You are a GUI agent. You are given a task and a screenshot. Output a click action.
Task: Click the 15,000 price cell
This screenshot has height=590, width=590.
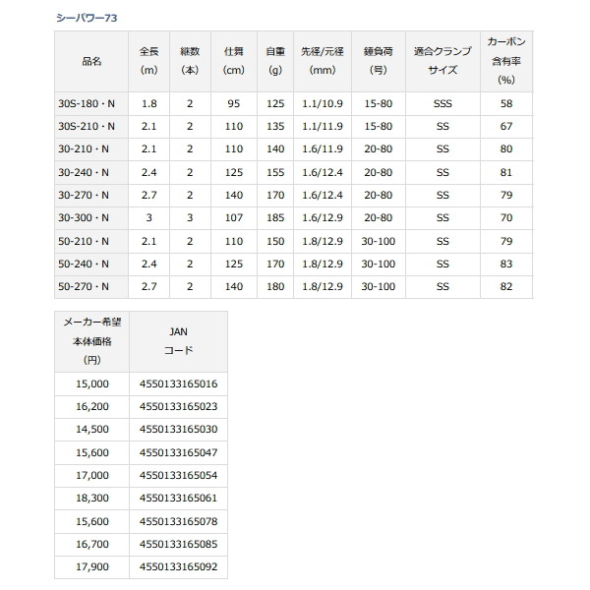point(92,383)
